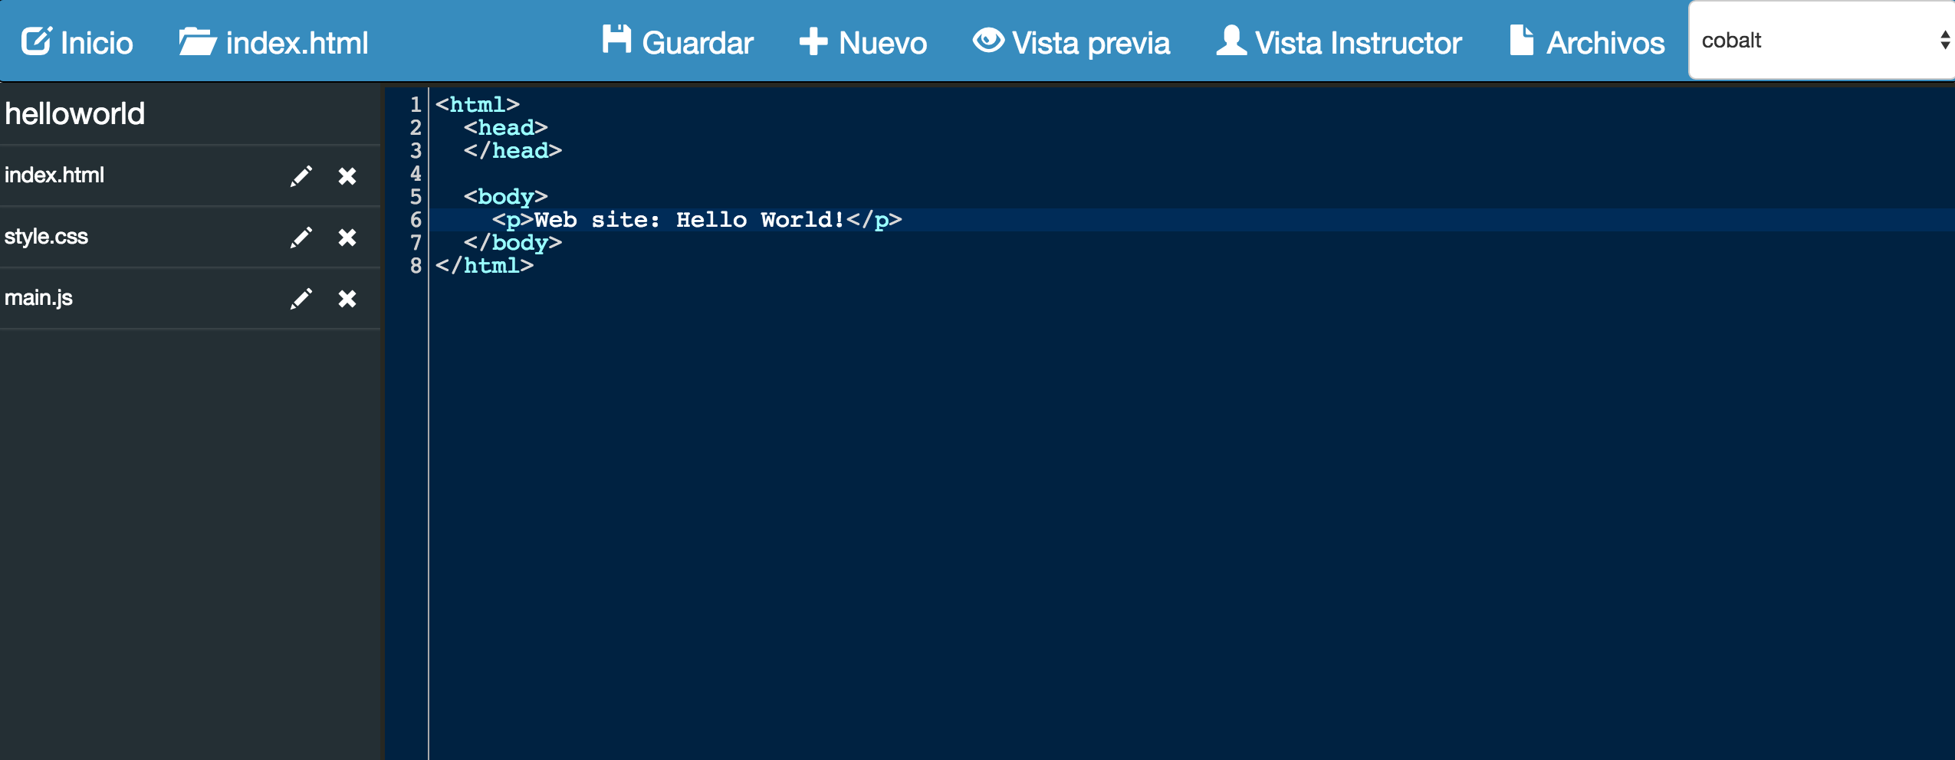Click the closing </body> tag

coord(513,242)
